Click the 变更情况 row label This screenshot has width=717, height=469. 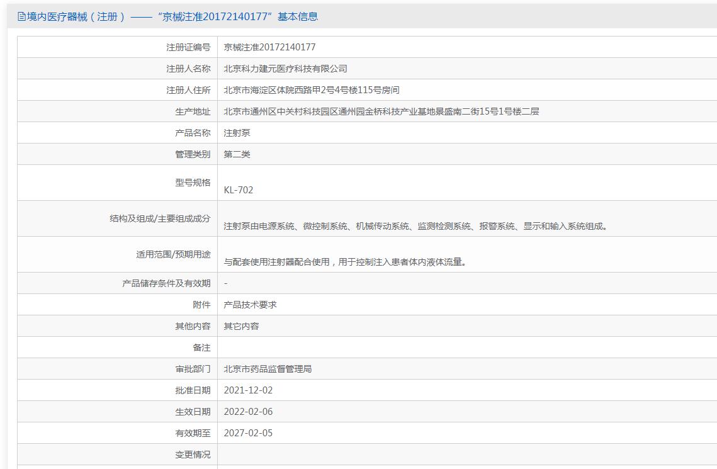(x=193, y=455)
